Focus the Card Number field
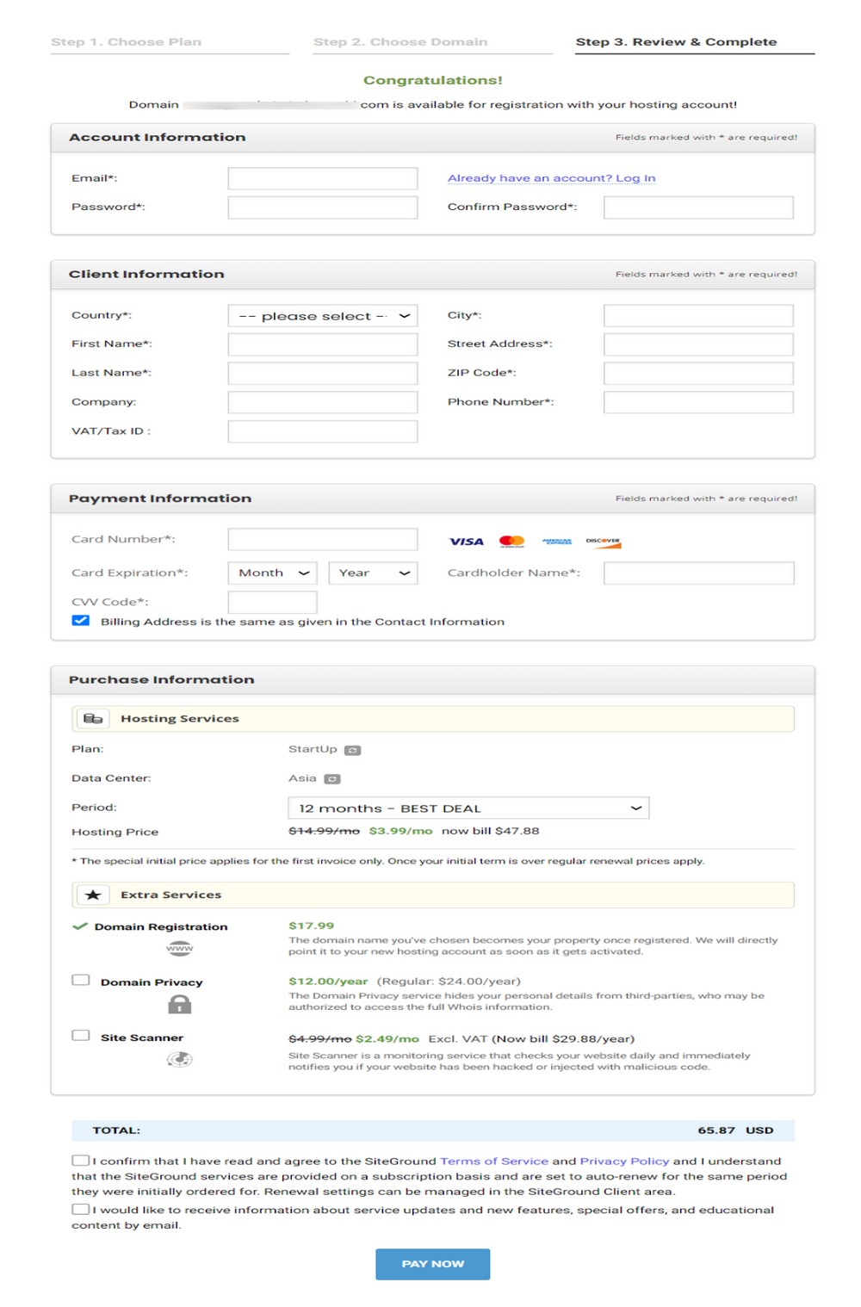The image size is (861, 1307). point(323,540)
